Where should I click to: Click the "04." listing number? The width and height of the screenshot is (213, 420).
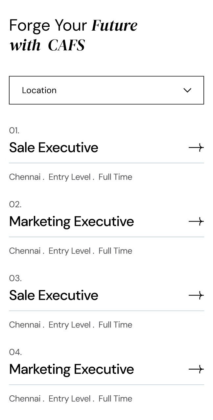(x=15, y=352)
